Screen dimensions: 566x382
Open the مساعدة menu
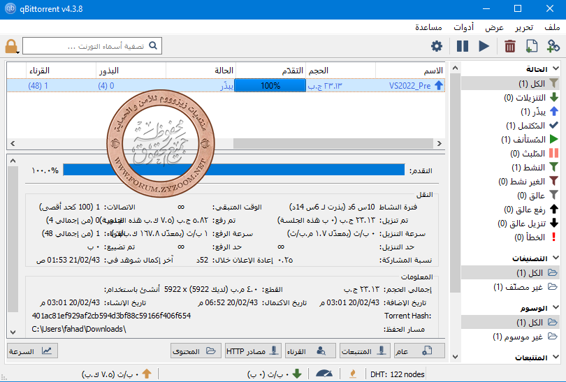click(428, 27)
